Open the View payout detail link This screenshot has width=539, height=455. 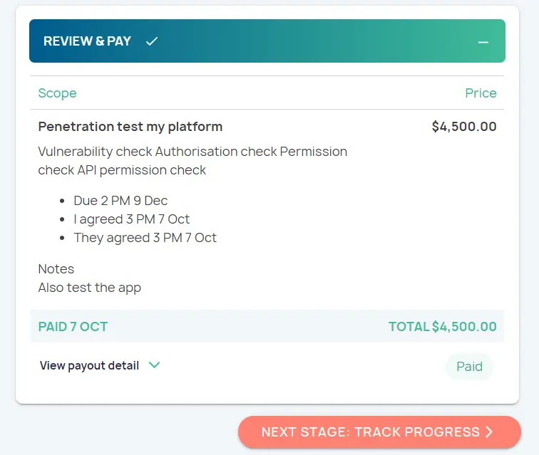pos(89,365)
